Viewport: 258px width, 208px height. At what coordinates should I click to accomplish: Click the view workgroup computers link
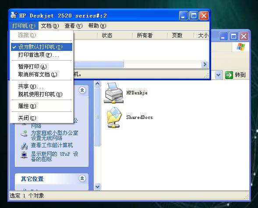52,145
